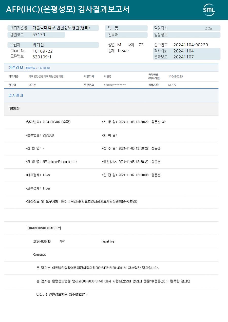The height and width of the screenshot is (322, 228).
Task: Click the Chart No. value 10169722
Action: pos(43,51)
